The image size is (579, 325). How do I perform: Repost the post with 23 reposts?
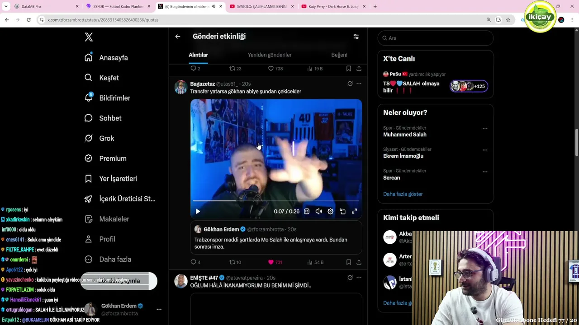[235, 69]
